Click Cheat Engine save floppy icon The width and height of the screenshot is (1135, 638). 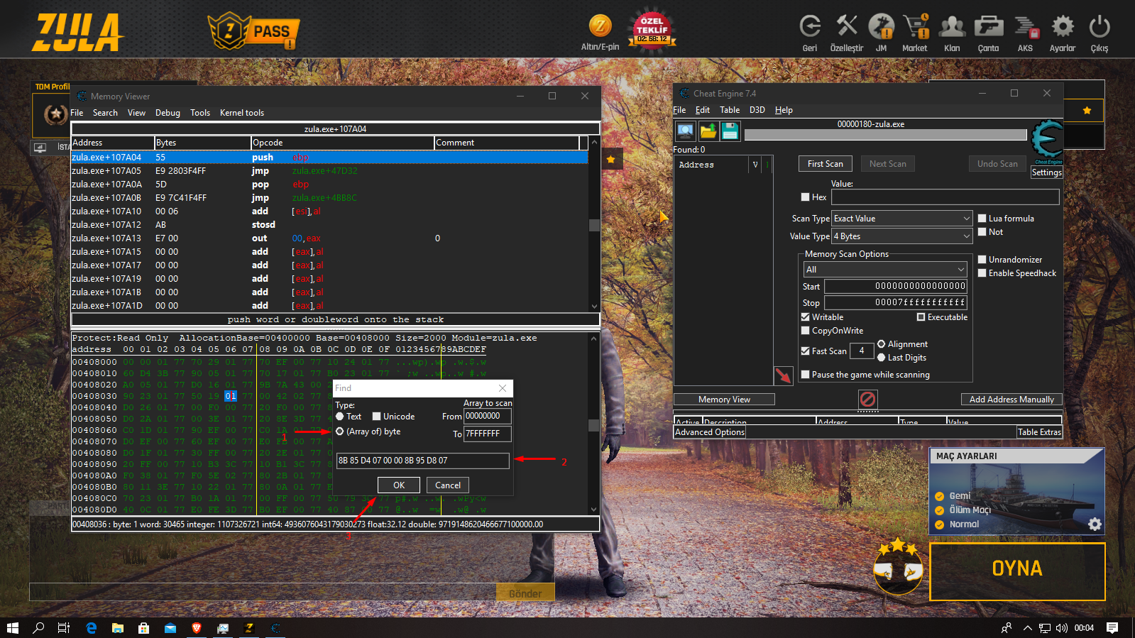point(730,131)
